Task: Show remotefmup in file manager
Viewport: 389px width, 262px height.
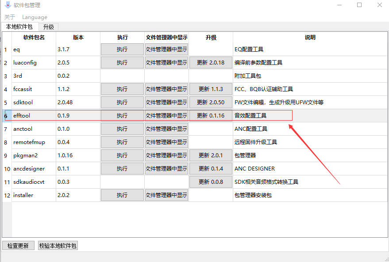Action: pyautogui.click(x=166, y=142)
